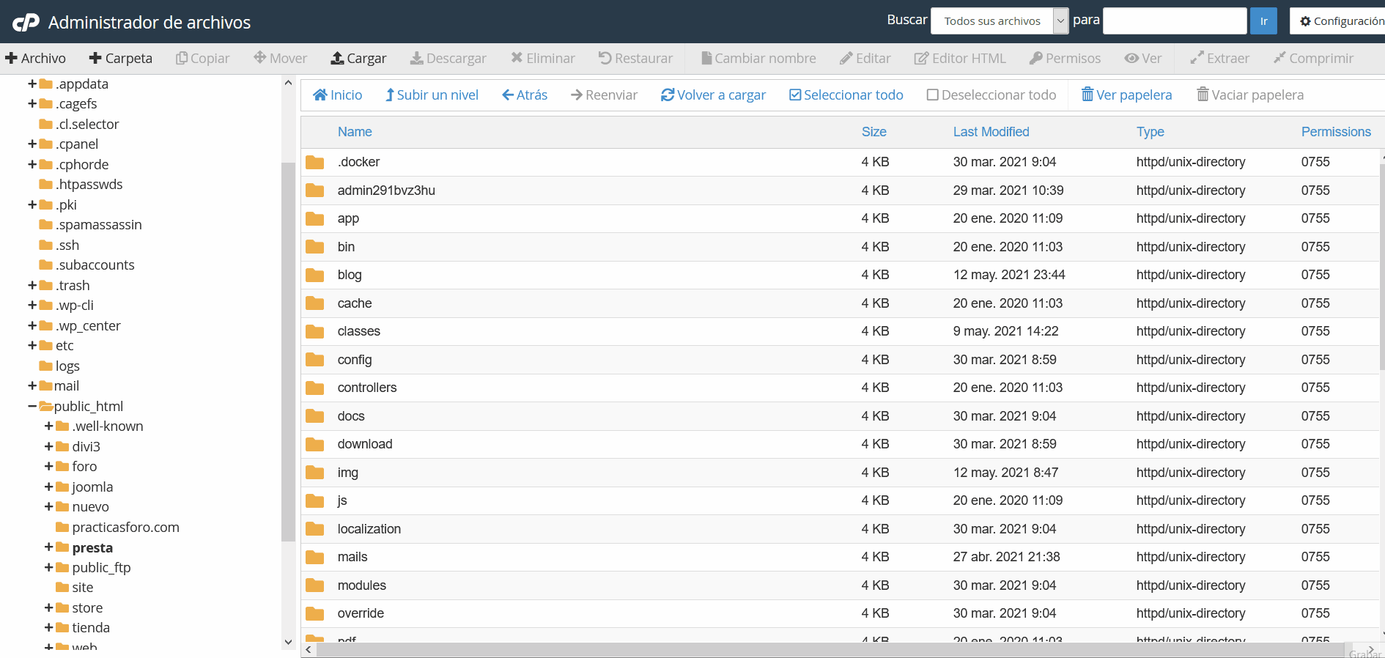Expand the presta subfolder
The width and height of the screenshot is (1385, 658).
point(48,547)
